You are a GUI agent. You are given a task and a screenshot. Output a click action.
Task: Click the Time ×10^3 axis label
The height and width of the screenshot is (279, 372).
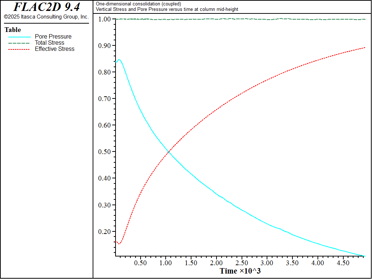tap(240, 271)
